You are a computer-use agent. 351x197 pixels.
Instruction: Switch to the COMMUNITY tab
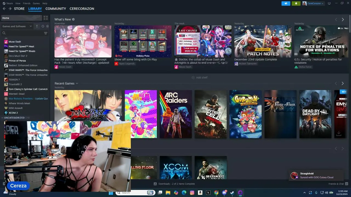[x=56, y=9]
